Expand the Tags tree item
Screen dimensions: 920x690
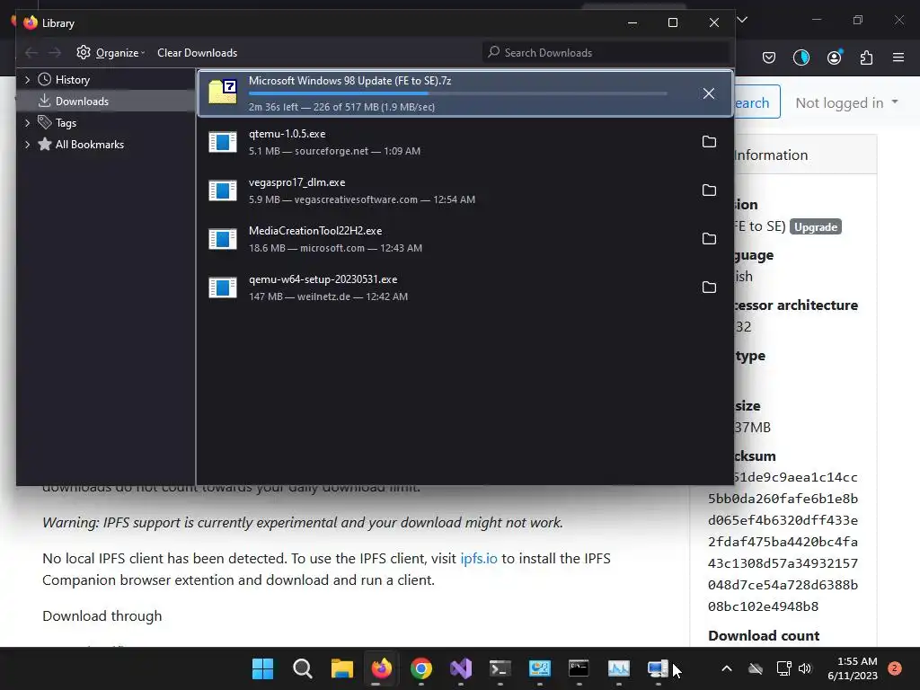(x=27, y=122)
